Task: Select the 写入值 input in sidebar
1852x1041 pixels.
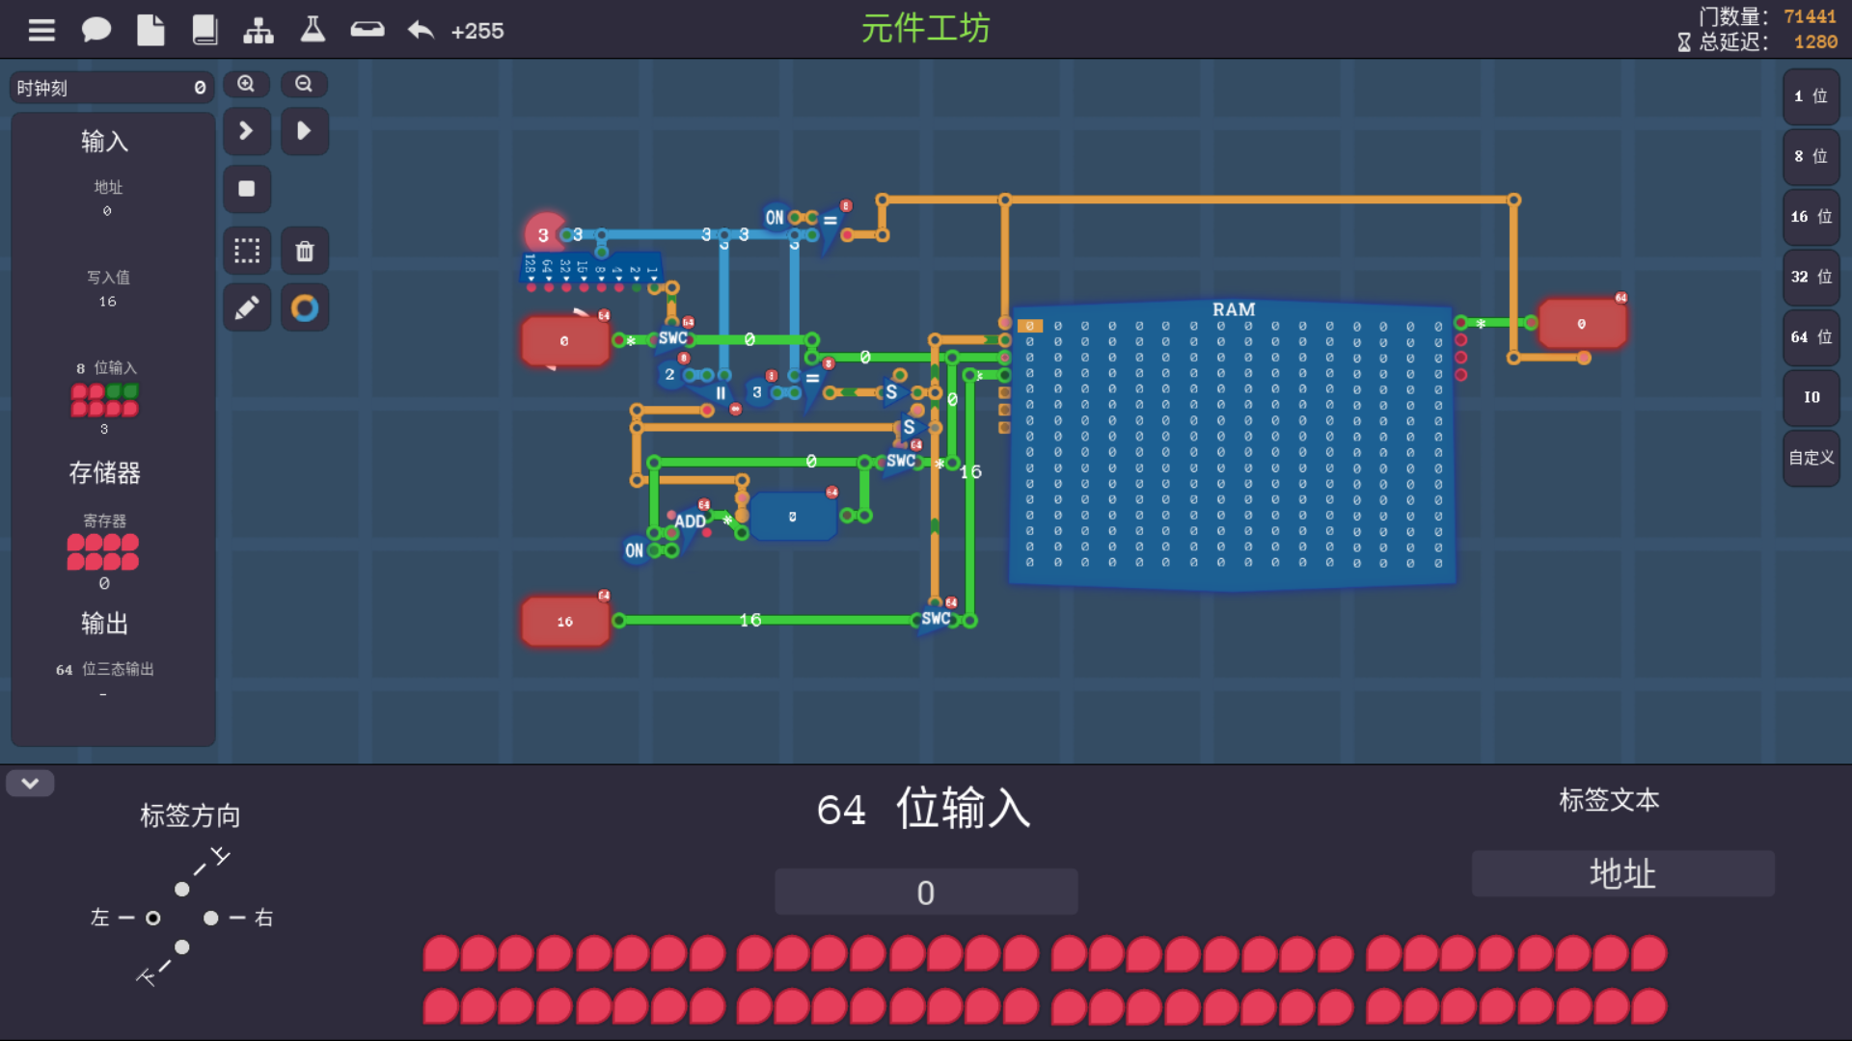Action: tap(107, 289)
